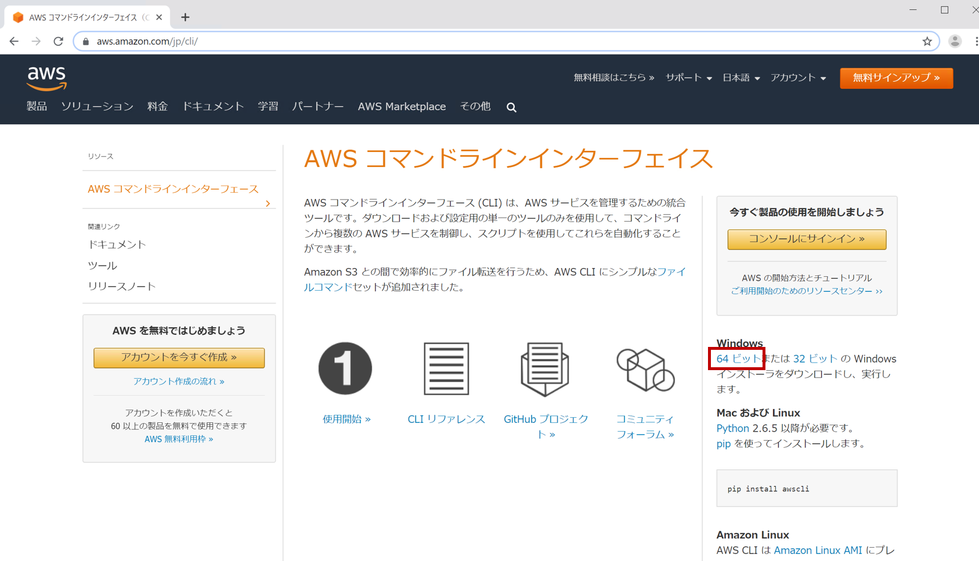This screenshot has width=979, height=561.
Task: Click the pip install awscli code box
Action: point(807,488)
